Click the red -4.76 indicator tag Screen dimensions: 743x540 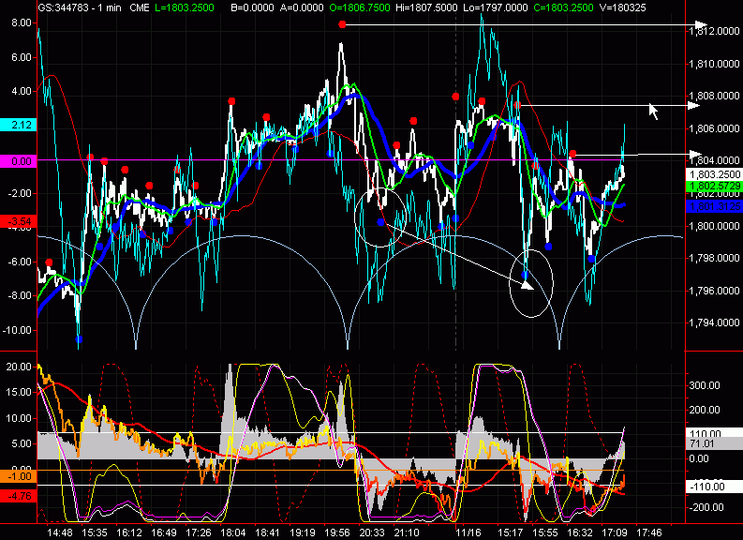tap(19, 496)
